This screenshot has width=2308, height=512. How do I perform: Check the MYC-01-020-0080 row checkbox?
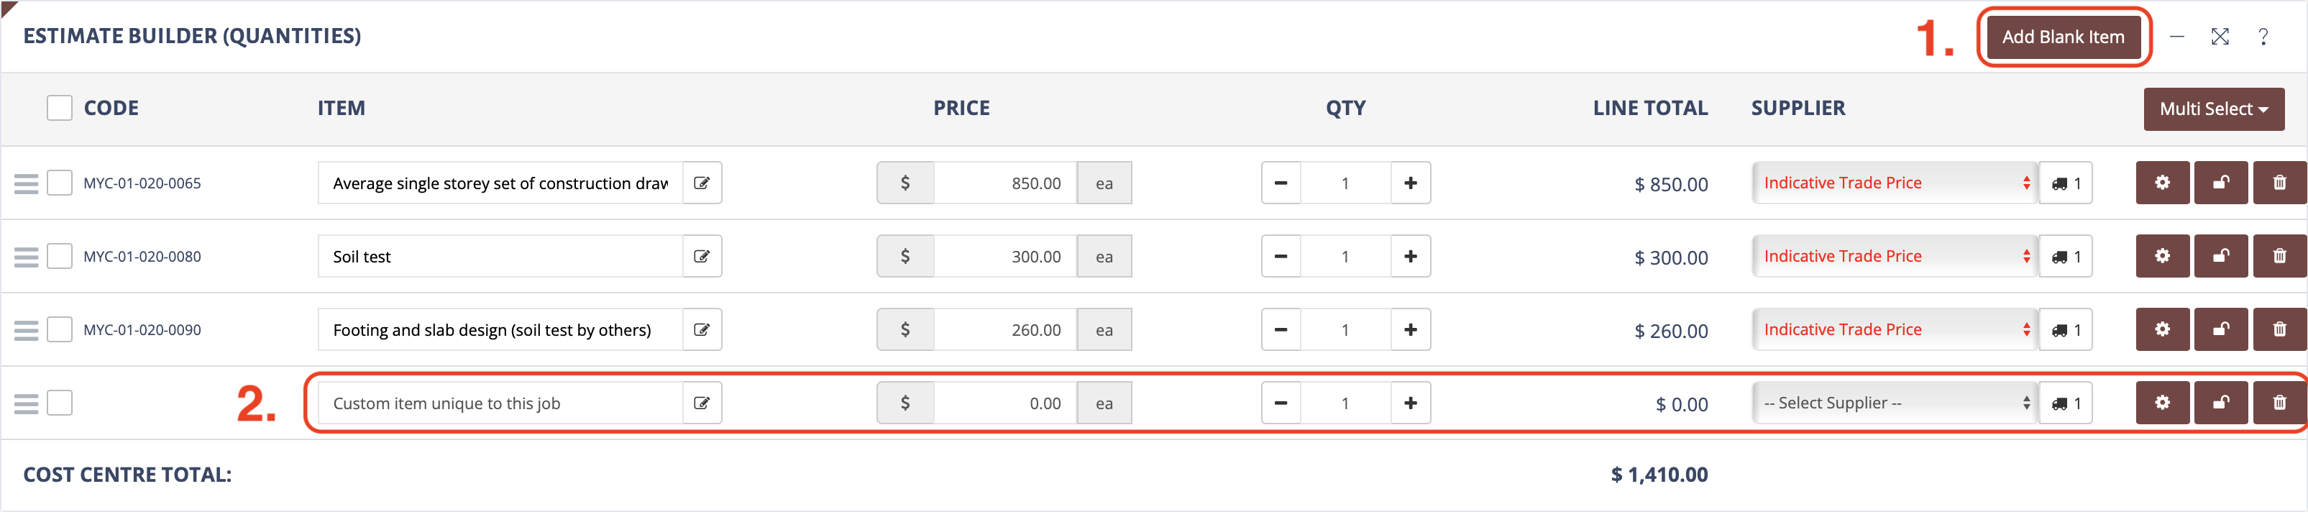(x=59, y=257)
